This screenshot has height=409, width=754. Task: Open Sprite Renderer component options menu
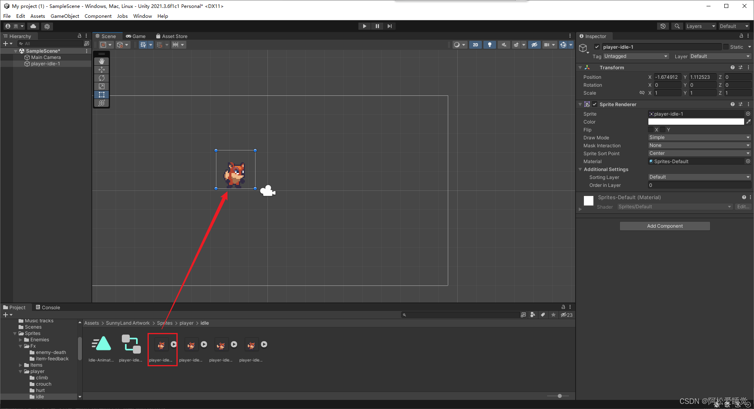coord(748,105)
